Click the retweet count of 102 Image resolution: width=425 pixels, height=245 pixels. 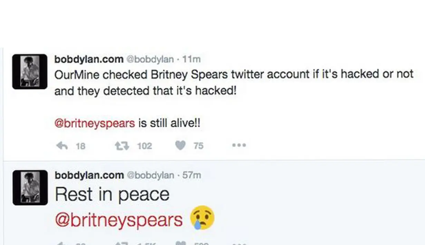[x=144, y=145]
